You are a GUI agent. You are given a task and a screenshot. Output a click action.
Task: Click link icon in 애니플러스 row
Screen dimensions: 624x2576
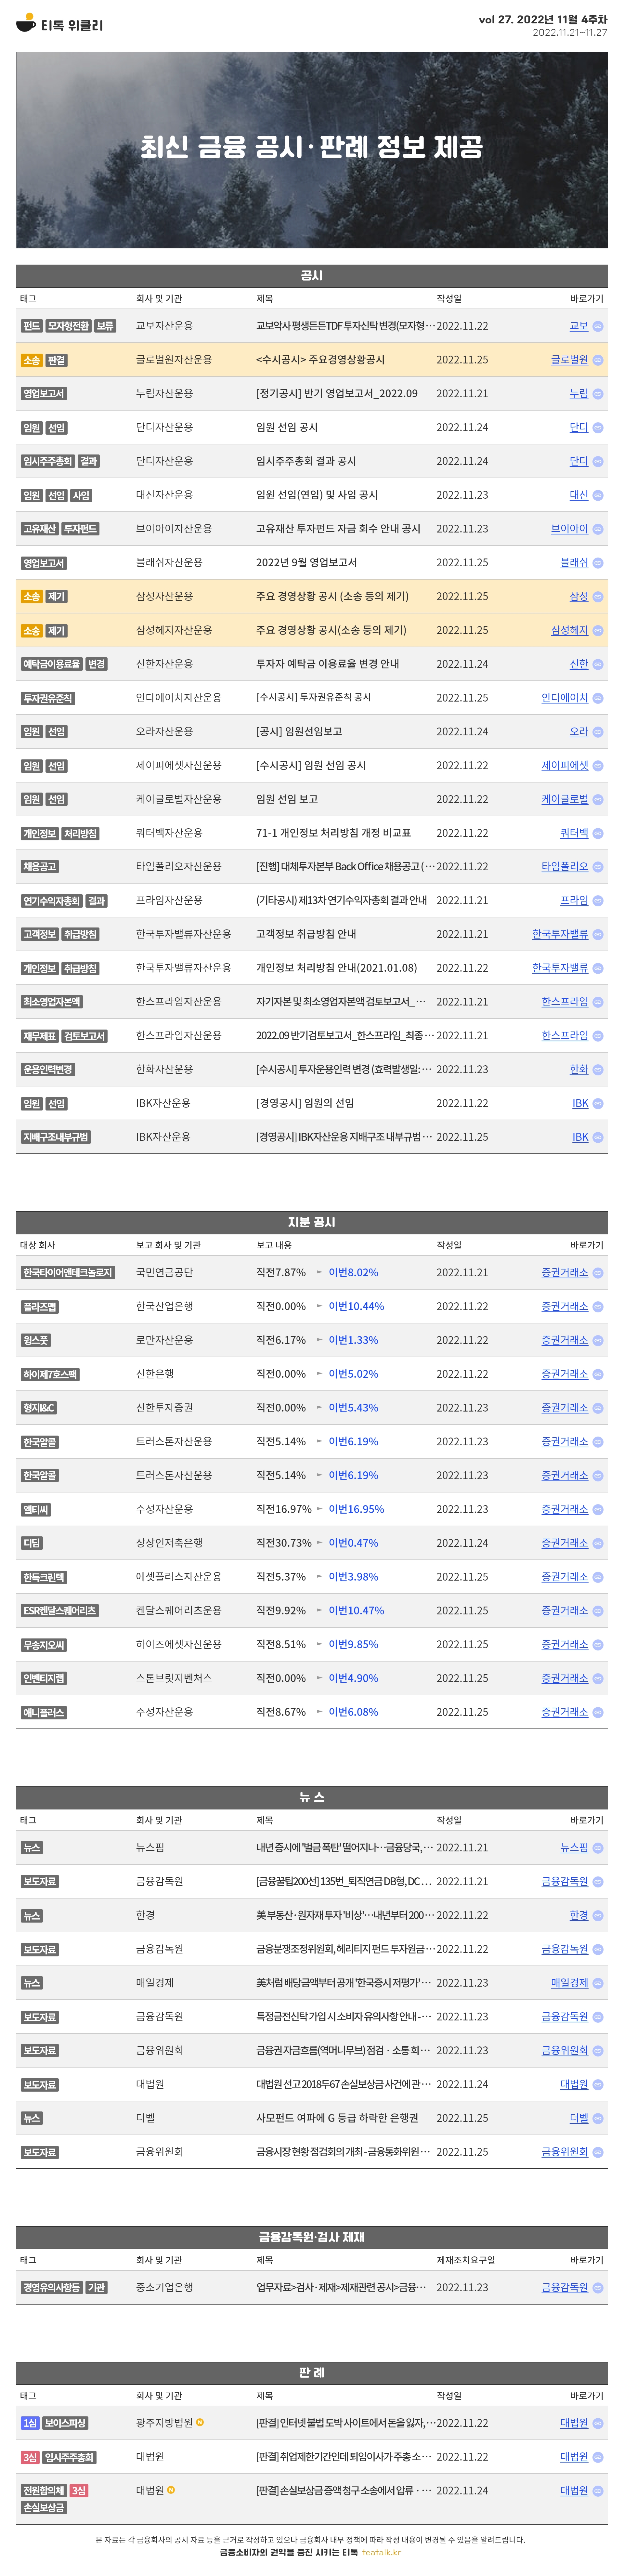coord(598,1712)
